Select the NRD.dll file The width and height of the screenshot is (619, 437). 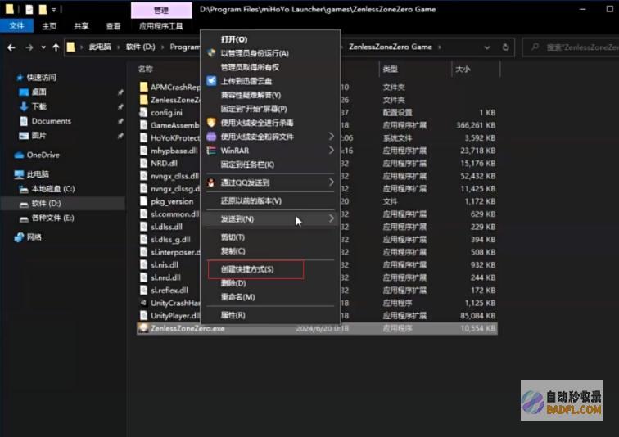click(164, 164)
